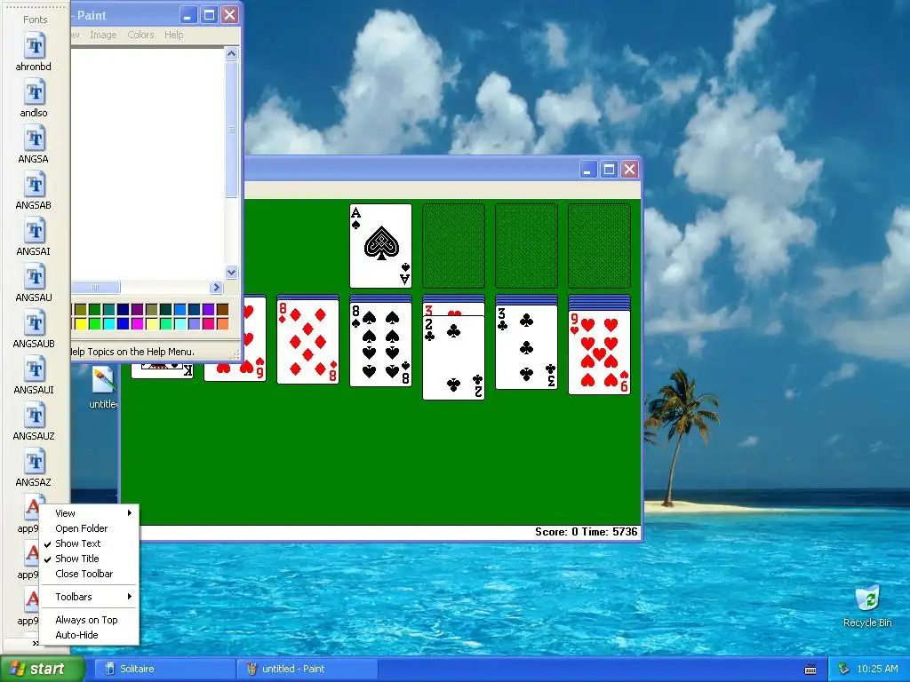Select the ANGSAU font file
This screenshot has width=910, height=682.
pos(34,284)
